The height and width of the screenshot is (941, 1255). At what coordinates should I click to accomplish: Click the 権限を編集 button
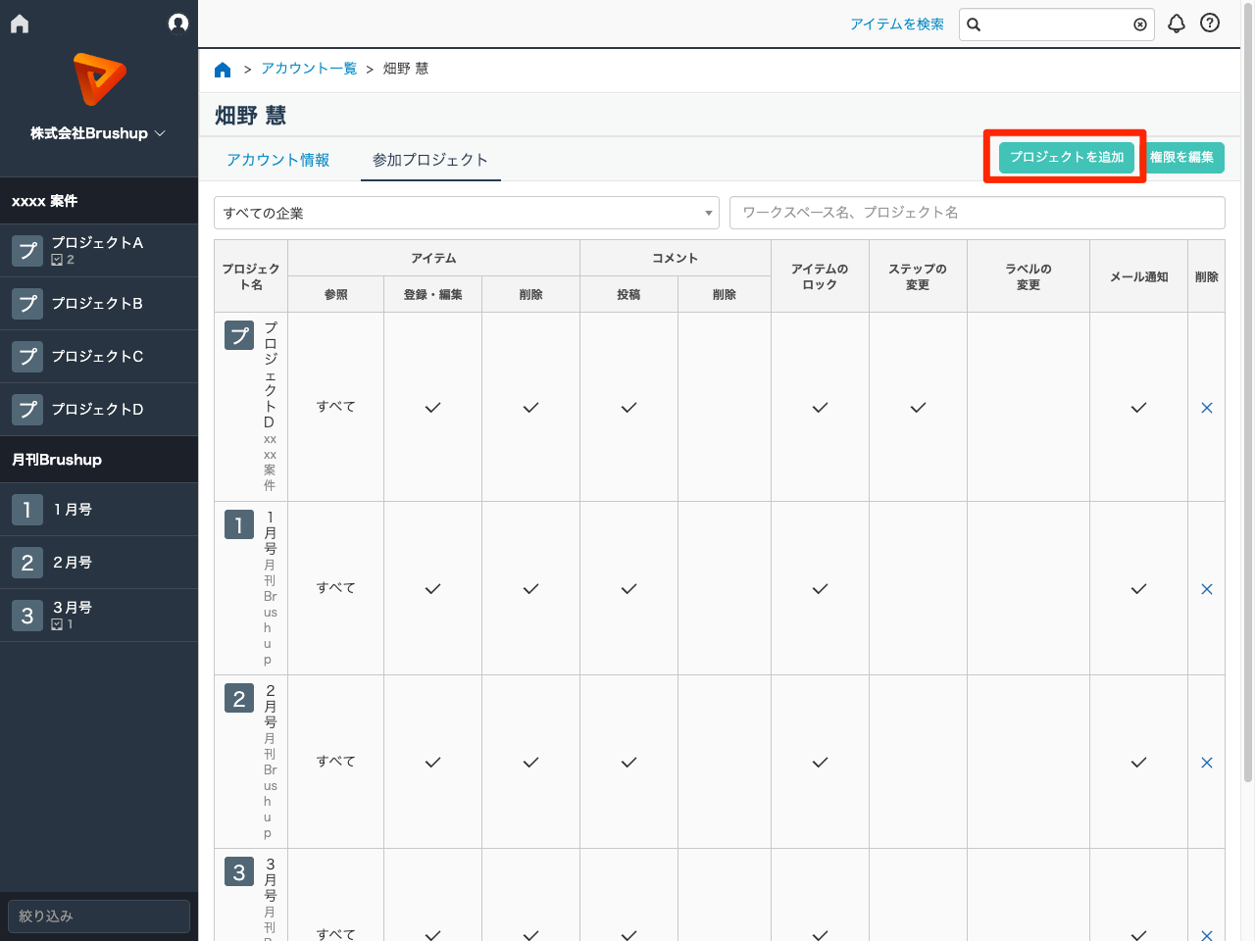tap(1182, 157)
